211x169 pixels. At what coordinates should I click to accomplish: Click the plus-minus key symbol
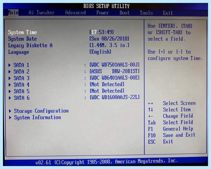[x=150, y=116]
